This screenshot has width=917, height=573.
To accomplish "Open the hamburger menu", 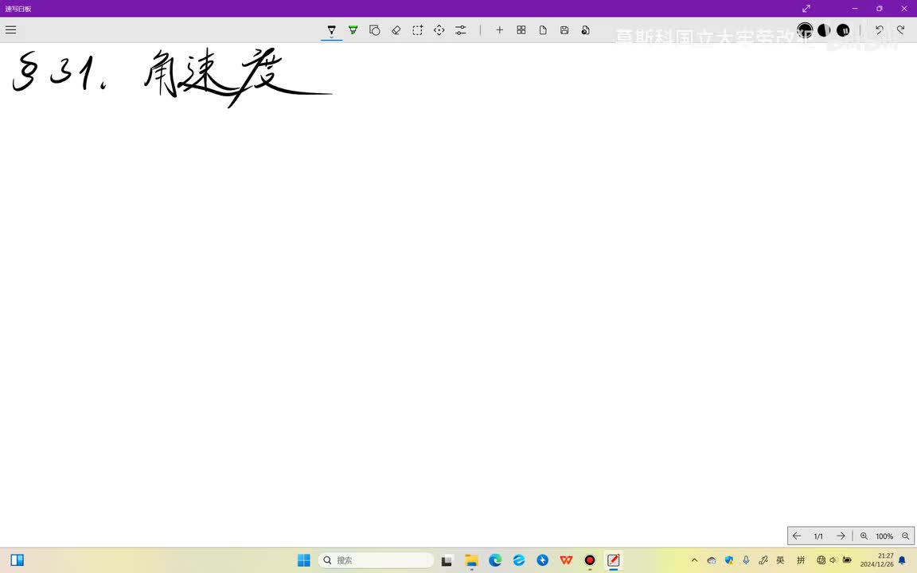I will coord(10,29).
